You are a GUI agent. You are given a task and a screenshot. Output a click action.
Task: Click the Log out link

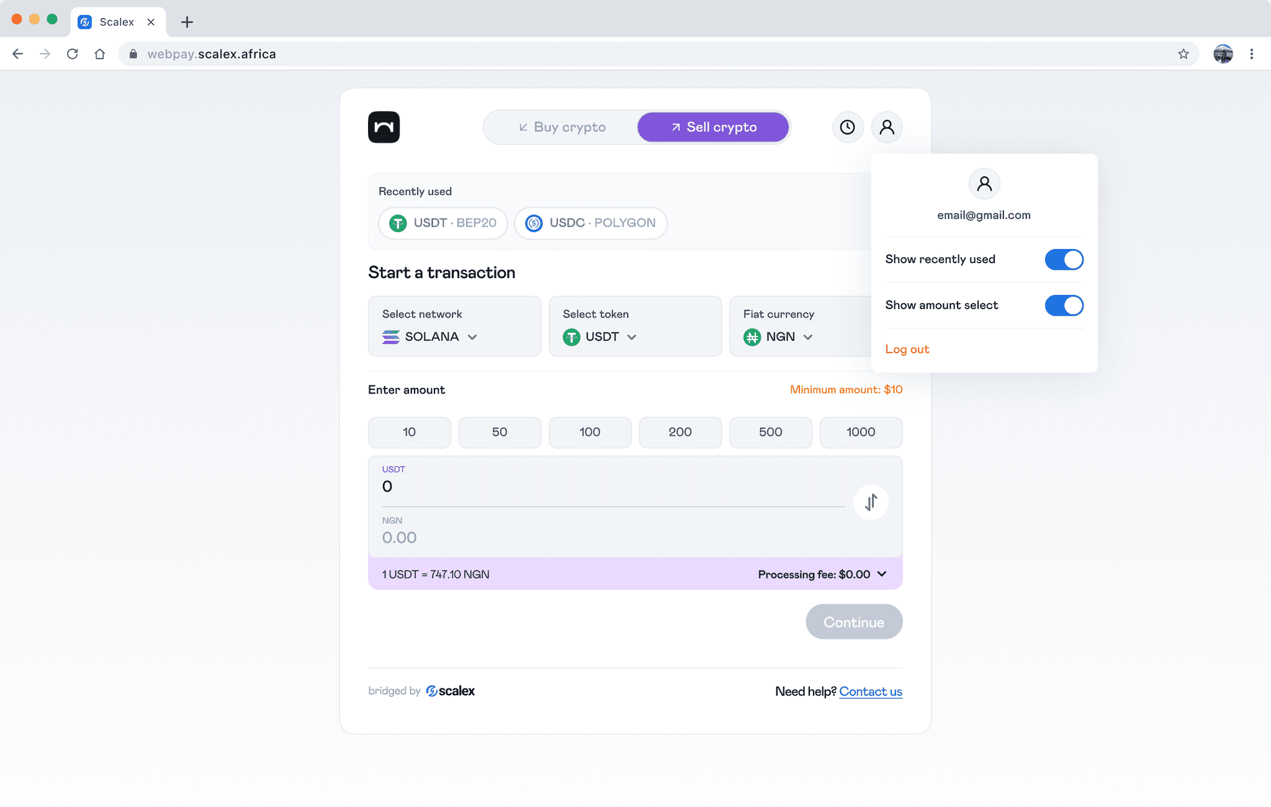point(907,349)
